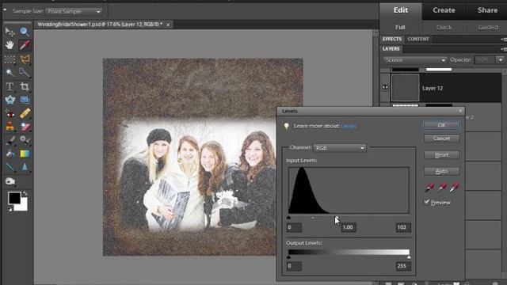Click the set black point eyedropper in Levels
This screenshot has width=507, height=285.
429,187
